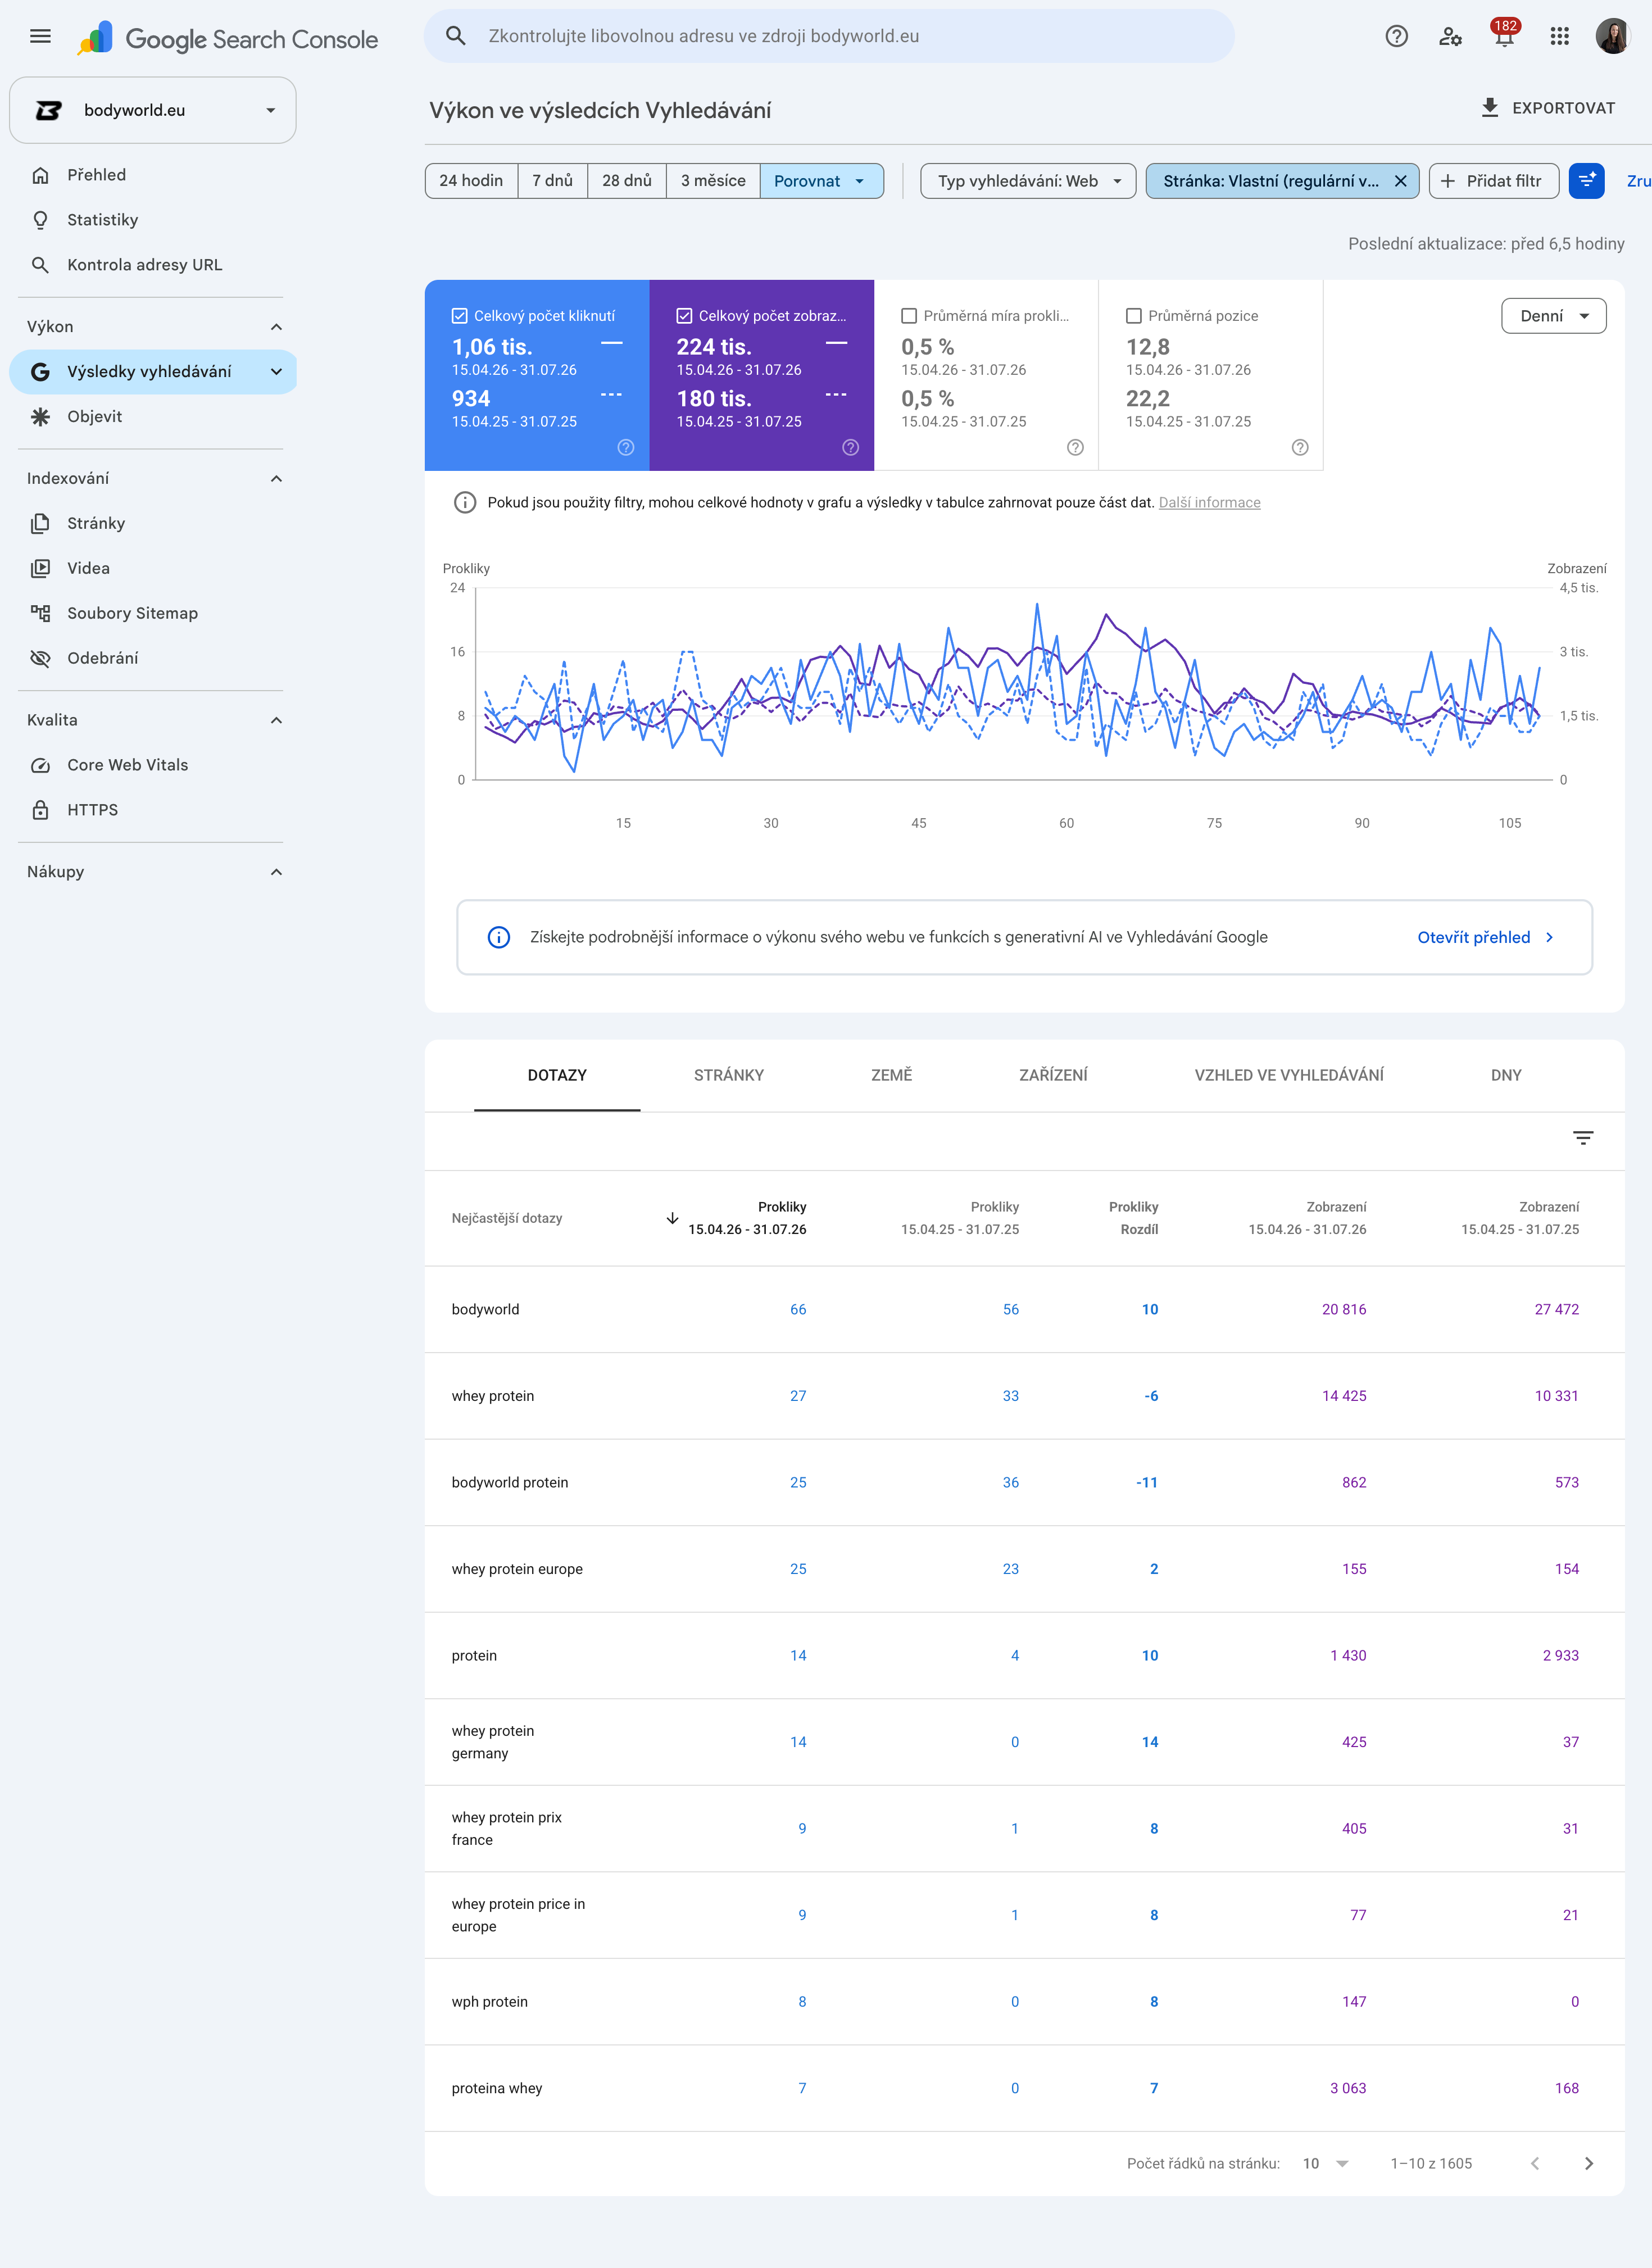This screenshot has height=2268, width=1652.
Task: Click the EXPORTOVAT button
Action: tap(1547, 108)
